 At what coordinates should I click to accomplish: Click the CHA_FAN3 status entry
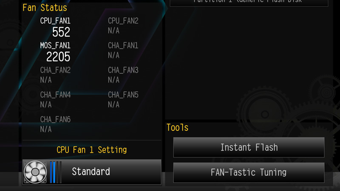pyautogui.click(x=123, y=75)
